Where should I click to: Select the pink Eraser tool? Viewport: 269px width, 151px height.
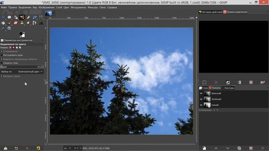click(x=16, y=23)
